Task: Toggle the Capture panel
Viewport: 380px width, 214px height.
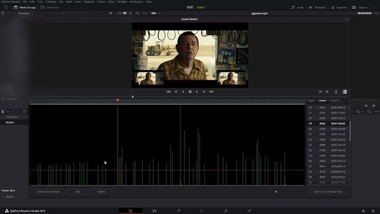Action: (360, 8)
